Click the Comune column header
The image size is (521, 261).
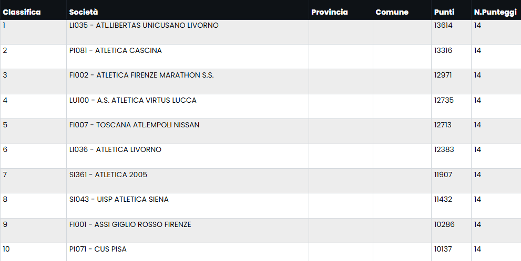click(392, 12)
